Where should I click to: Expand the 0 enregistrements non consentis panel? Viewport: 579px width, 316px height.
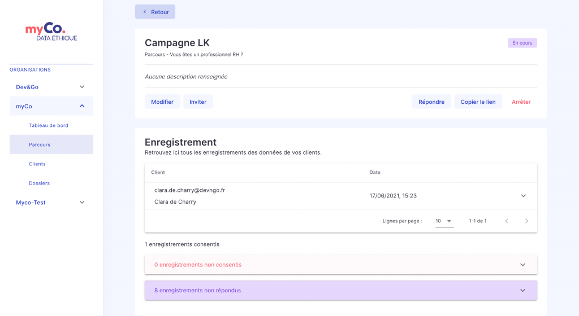[341, 265]
